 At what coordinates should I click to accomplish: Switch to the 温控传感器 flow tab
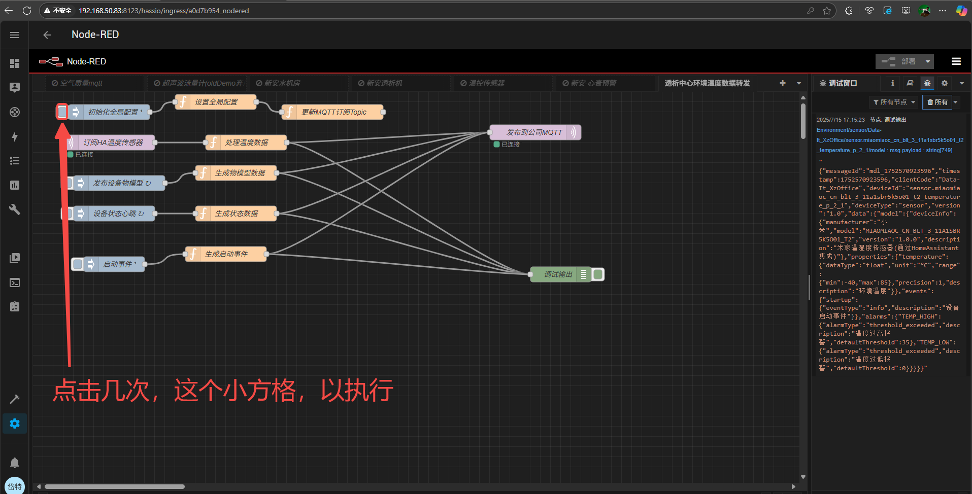point(486,83)
